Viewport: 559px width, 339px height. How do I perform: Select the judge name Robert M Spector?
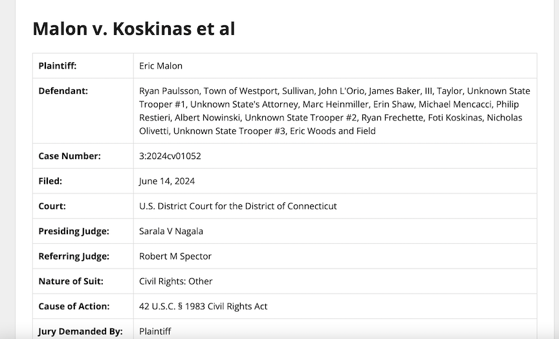tap(175, 256)
